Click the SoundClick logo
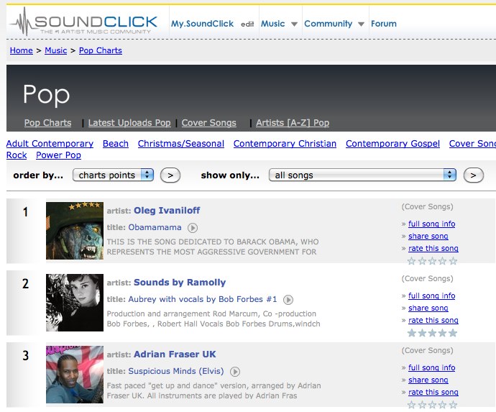The height and width of the screenshot is (412, 496). click(x=83, y=22)
